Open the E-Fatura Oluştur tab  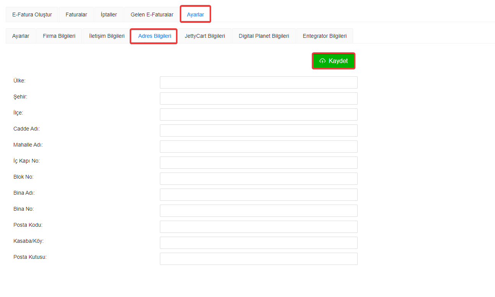point(32,15)
